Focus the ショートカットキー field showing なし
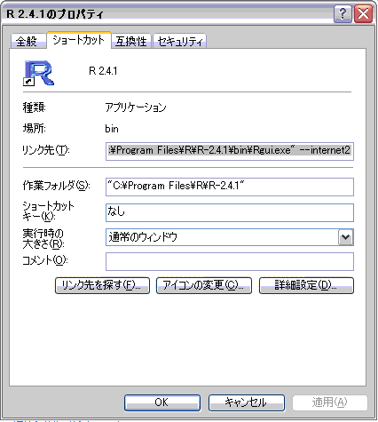 pyautogui.click(x=230, y=212)
